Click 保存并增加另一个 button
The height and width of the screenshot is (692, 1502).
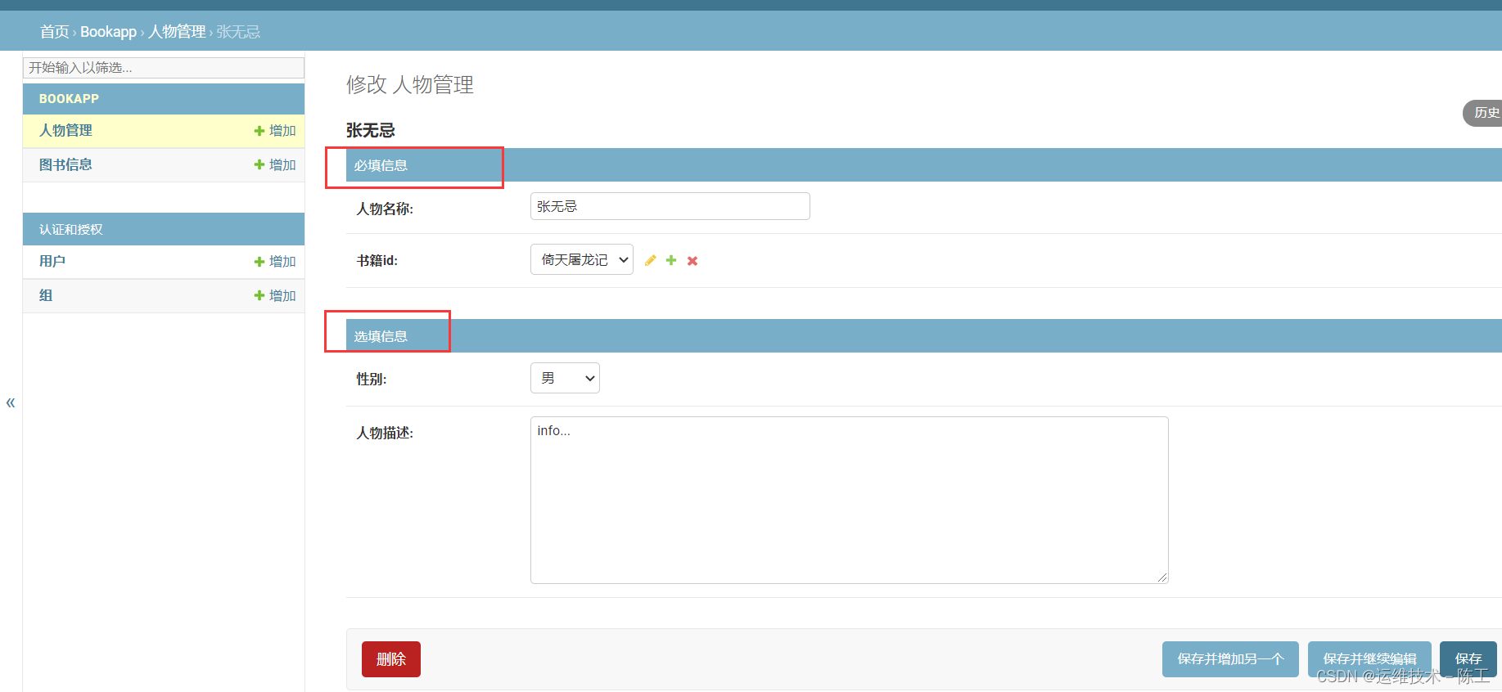coord(1230,659)
